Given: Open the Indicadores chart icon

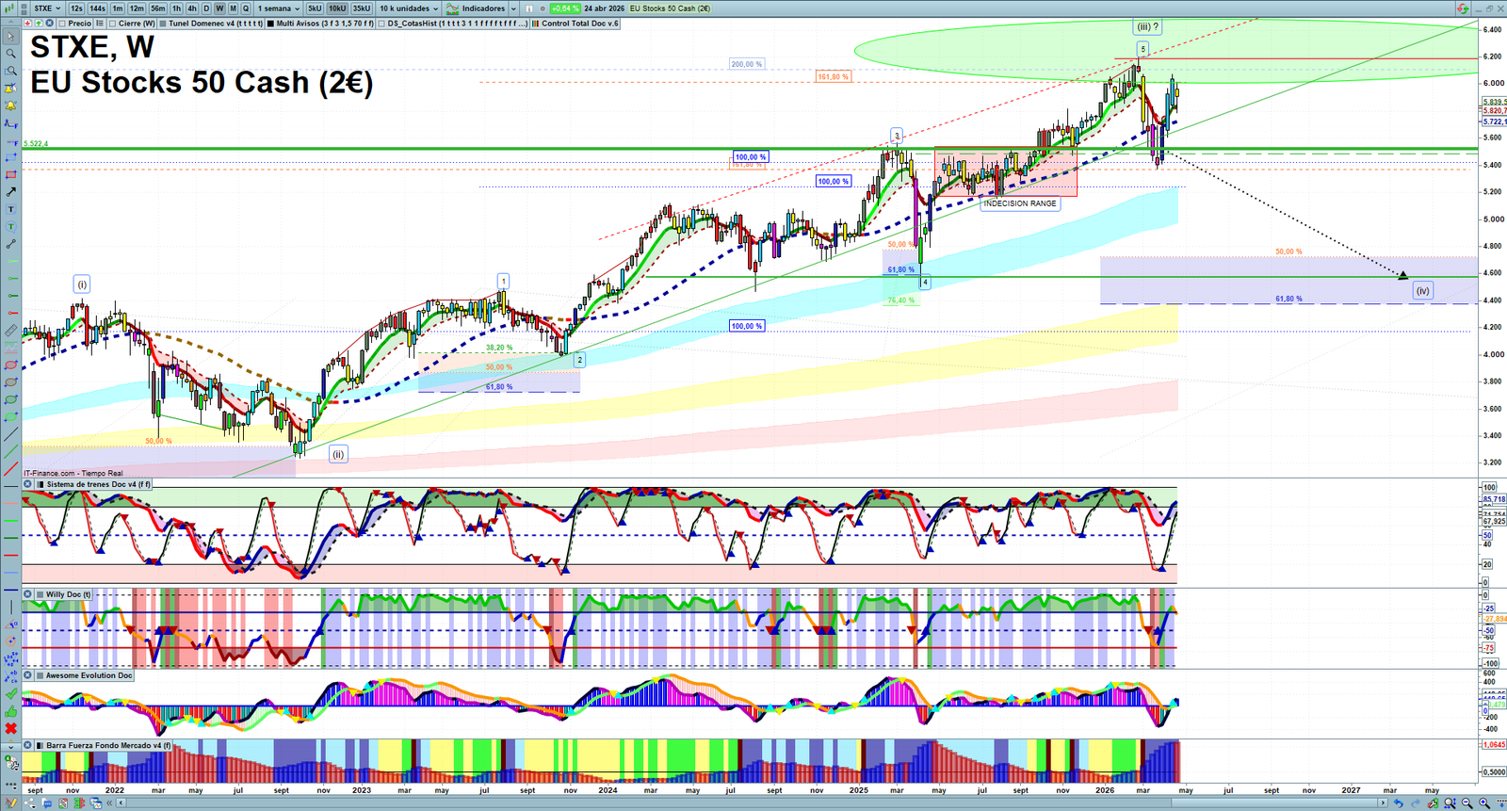Looking at the screenshot, I should (452, 8).
